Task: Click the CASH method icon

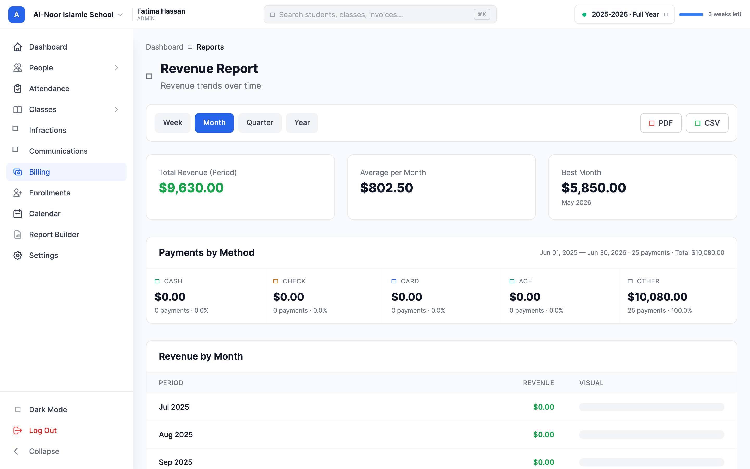Action: point(157,281)
